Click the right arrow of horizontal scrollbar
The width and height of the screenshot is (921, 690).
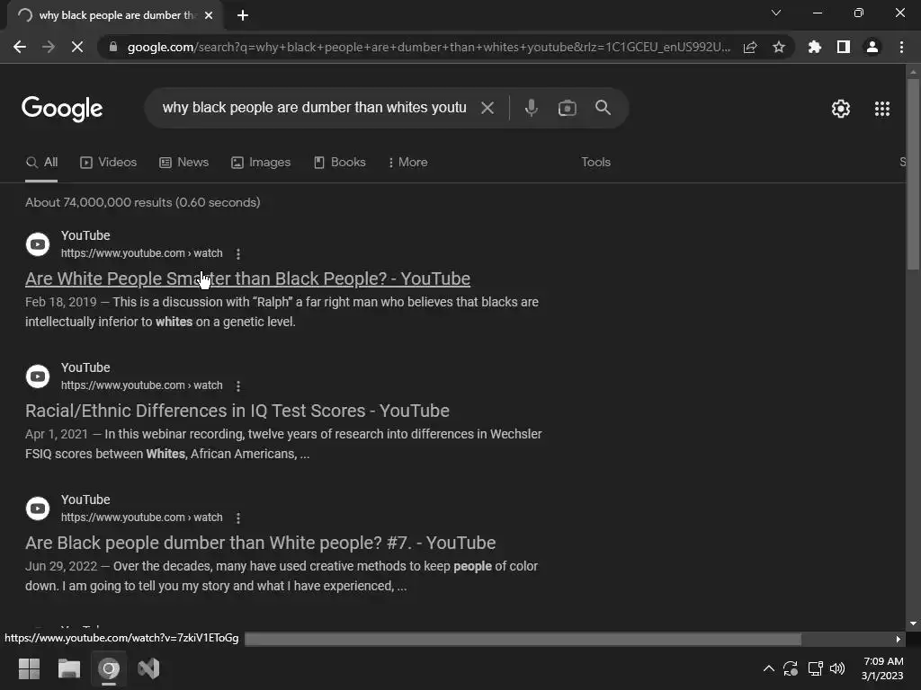pyautogui.click(x=899, y=639)
